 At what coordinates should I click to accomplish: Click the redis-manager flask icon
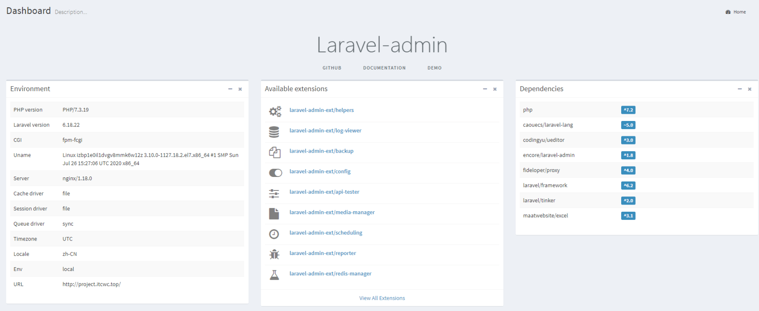[274, 274]
